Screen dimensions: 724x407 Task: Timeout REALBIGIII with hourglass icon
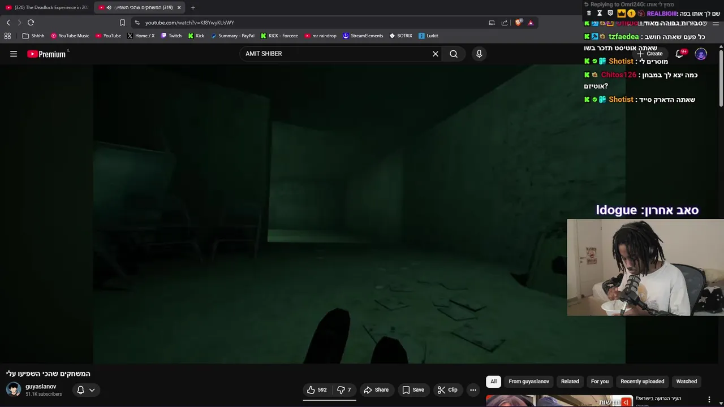point(600,13)
